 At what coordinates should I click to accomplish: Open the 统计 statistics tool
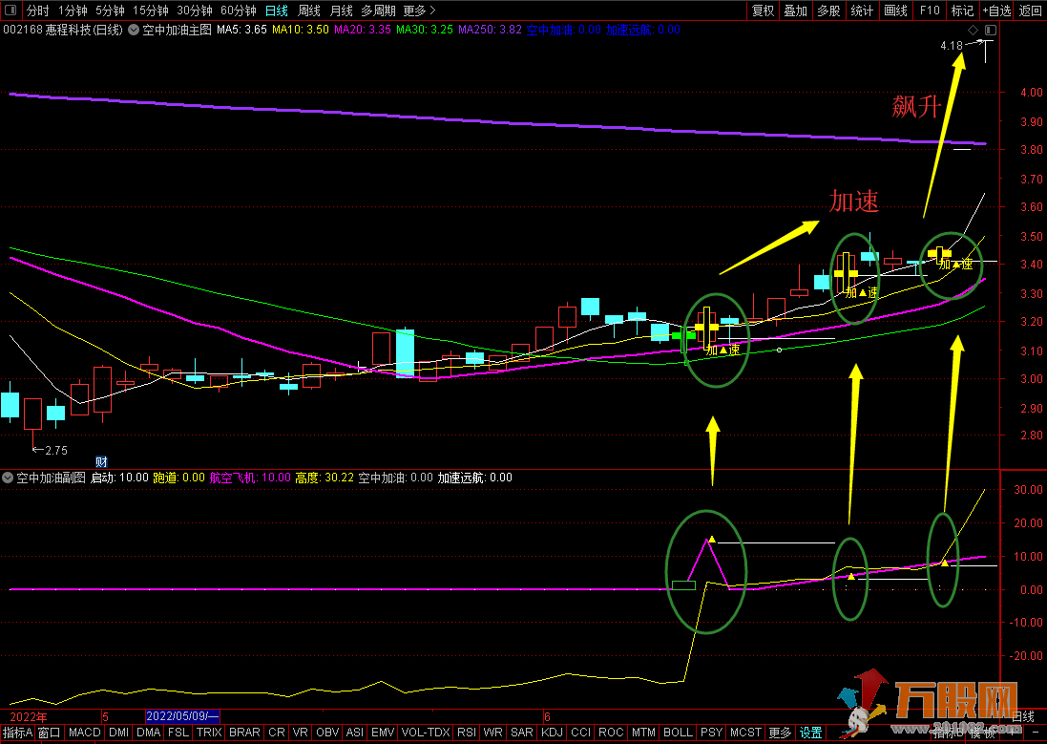click(x=862, y=11)
